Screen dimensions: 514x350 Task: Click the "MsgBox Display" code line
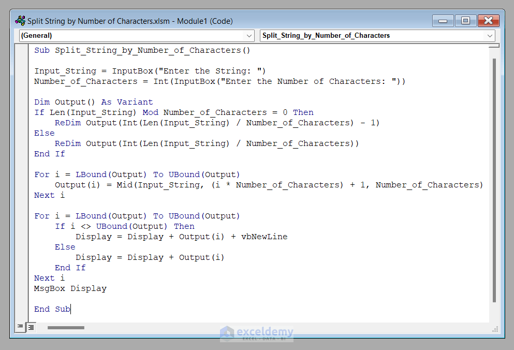pyautogui.click(x=70, y=288)
